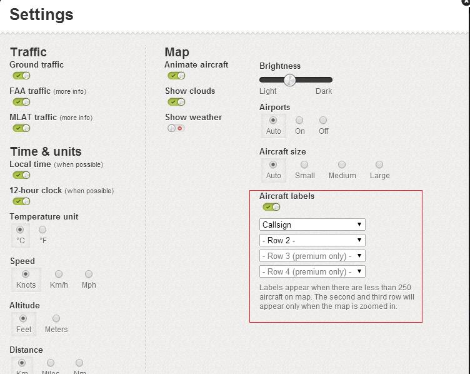Choose Km/h speed unit
This screenshot has width=470, height=374.
coord(59,275)
